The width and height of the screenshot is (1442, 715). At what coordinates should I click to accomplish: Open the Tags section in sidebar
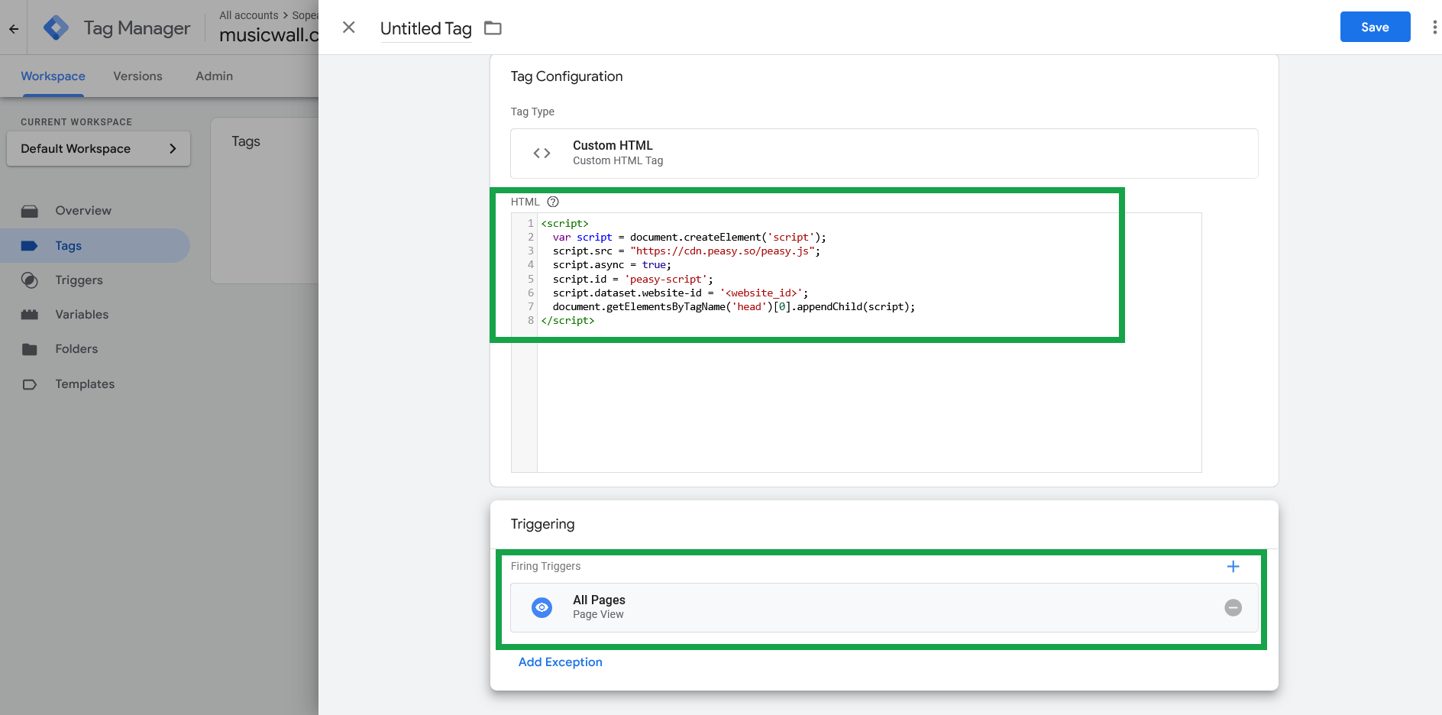[68, 245]
